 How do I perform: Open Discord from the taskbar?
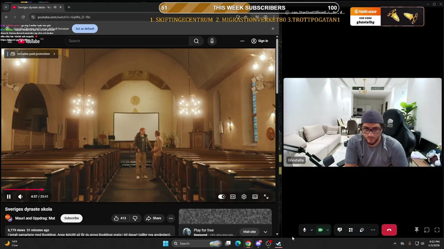pyautogui.click(x=258, y=243)
